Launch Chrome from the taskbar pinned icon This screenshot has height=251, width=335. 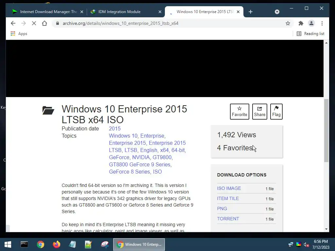pyautogui.click(x=40, y=244)
